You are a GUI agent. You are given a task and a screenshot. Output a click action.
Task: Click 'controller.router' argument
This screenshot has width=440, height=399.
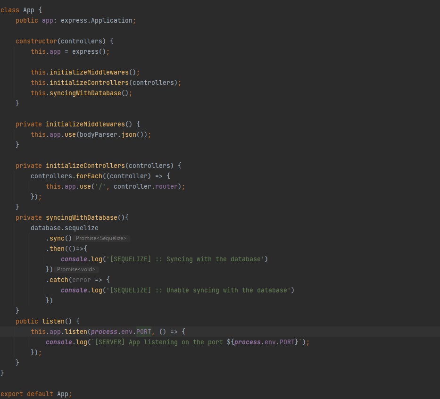point(146,187)
